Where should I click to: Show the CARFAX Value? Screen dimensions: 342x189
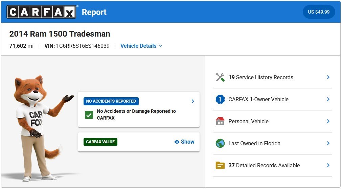184,142
